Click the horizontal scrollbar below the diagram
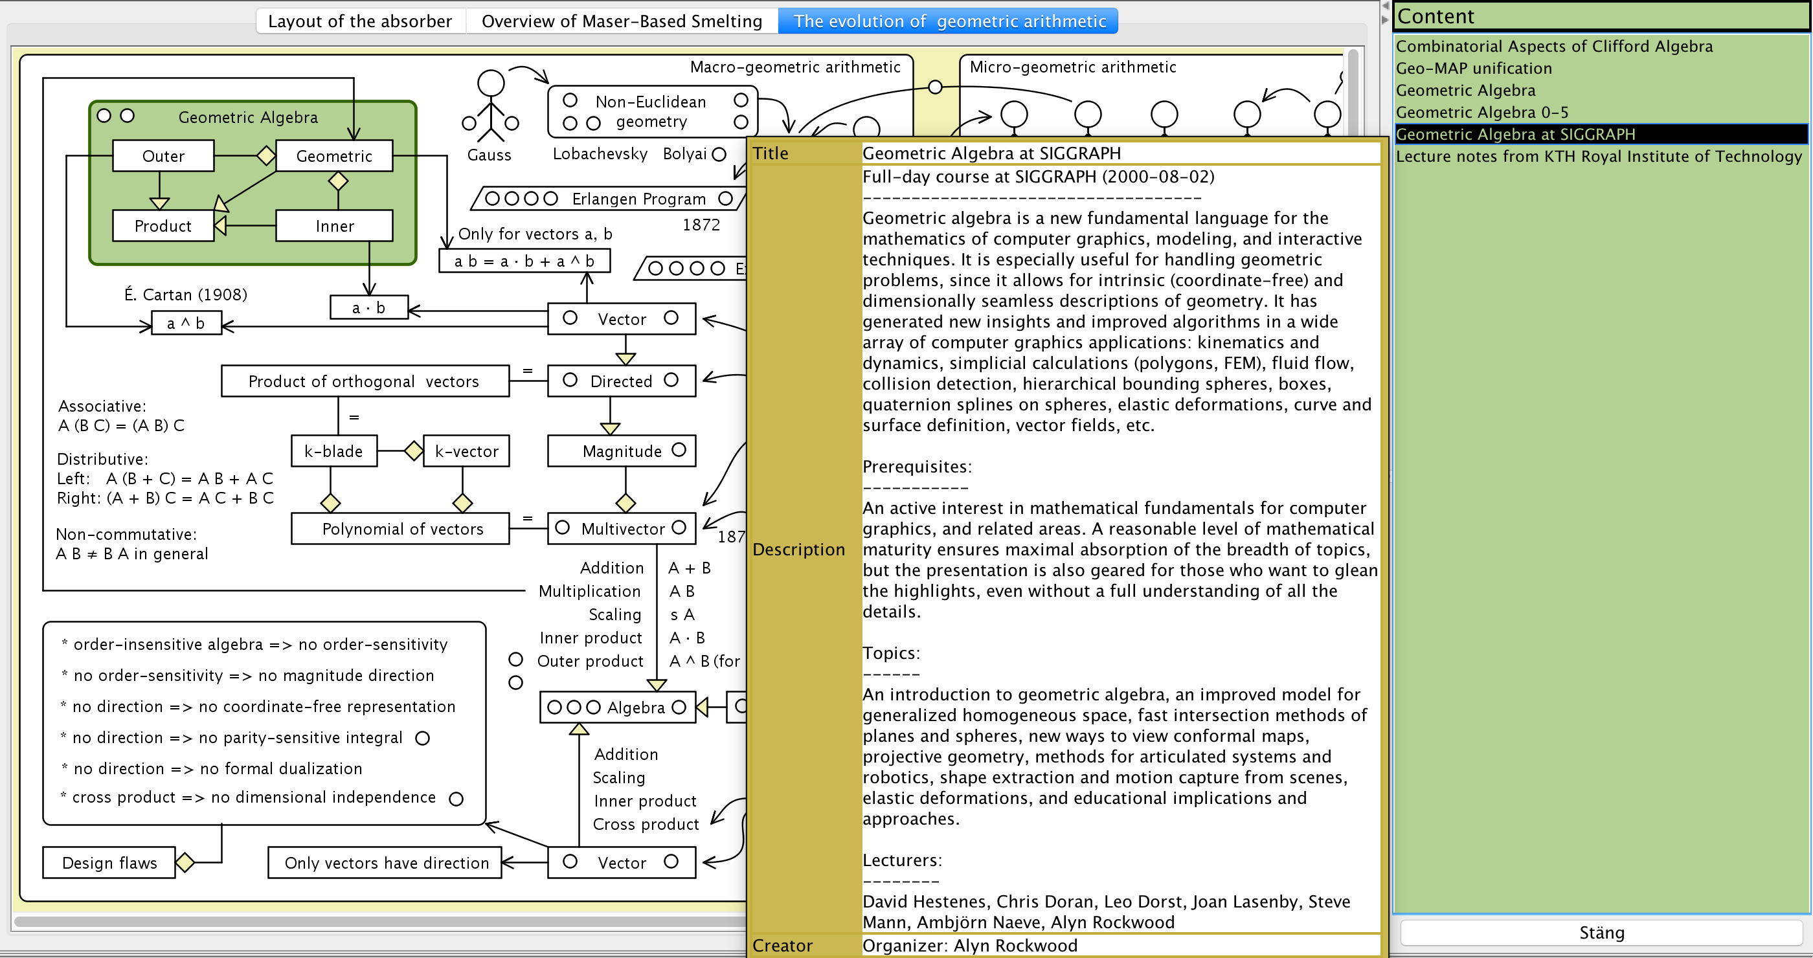This screenshot has height=958, width=1813. [380, 920]
